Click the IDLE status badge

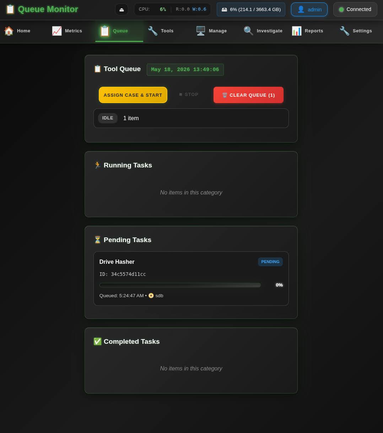point(108,118)
